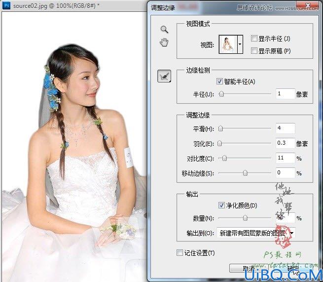Click the 平滑 value field showing 4
Screen dimensions: 323x282
286,128
